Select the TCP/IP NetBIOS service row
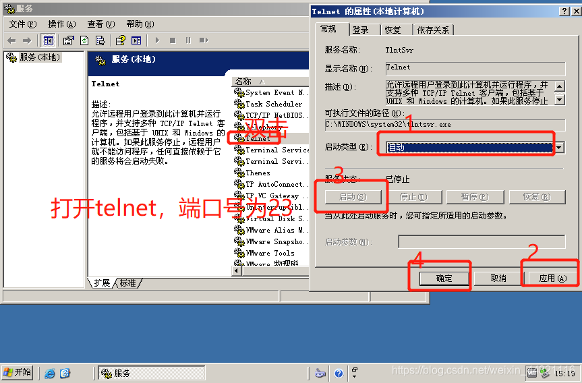This screenshot has width=582, height=383. coord(270,115)
